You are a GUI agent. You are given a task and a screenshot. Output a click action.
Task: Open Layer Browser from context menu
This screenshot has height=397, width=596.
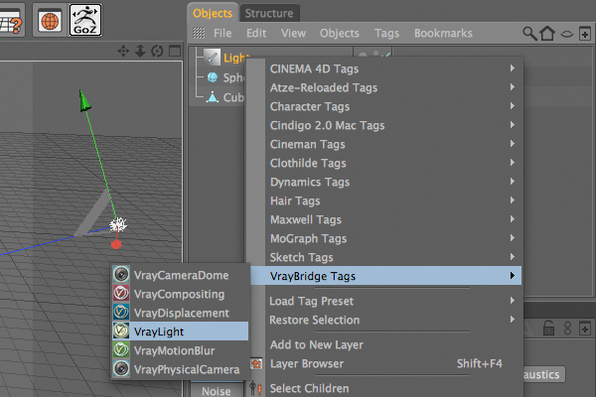coord(385,363)
